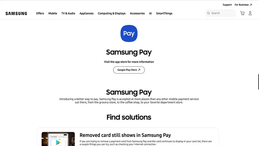Screen dimensions: 259x146
Task: Click the phone thumbnail of removed card article
Action: 58,139
